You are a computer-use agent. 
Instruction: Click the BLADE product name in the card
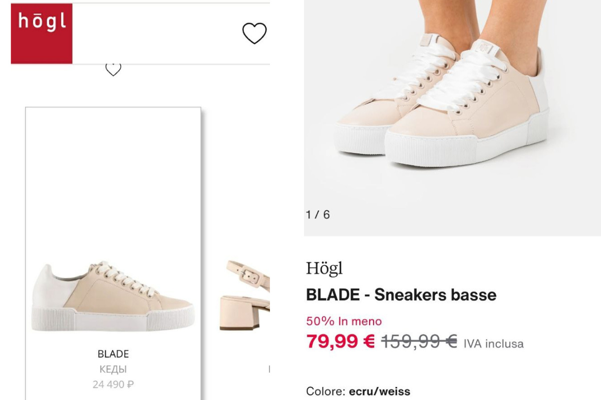113,354
